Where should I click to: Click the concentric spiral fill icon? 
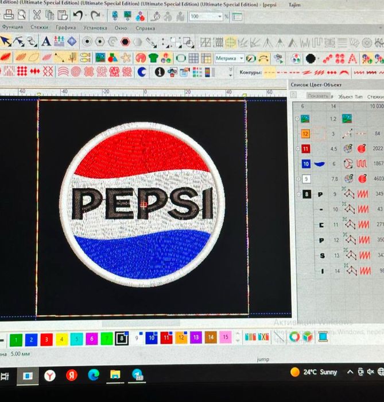[x=76, y=72]
